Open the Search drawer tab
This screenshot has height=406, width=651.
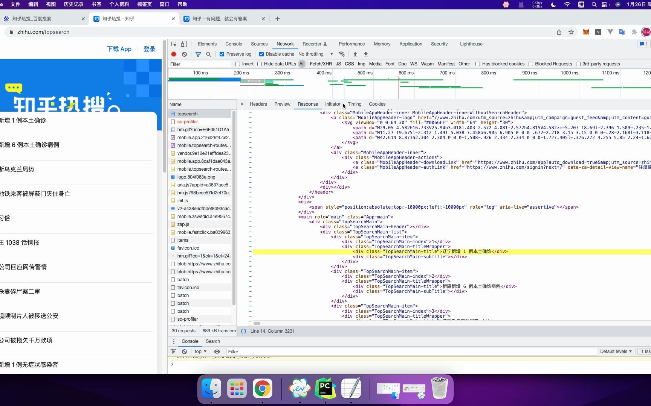213,341
